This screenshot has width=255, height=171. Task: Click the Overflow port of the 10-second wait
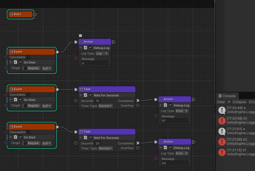pyautogui.click(x=138, y=105)
